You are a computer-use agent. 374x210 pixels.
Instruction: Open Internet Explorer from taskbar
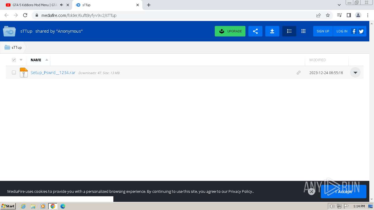[x=23, y=206]
